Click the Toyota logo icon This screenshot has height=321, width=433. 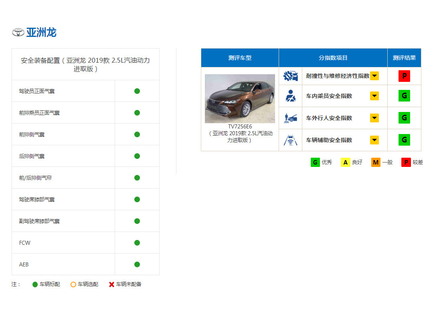click(18, 33)
